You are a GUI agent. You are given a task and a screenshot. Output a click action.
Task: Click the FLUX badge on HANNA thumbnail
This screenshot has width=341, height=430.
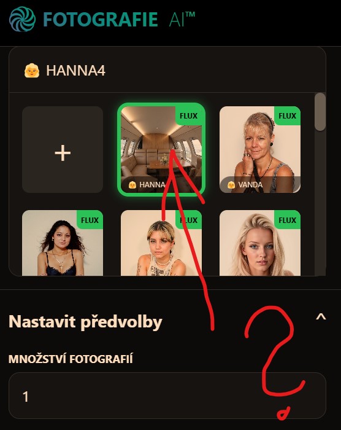pyautogui.click(x=188, y=115)
